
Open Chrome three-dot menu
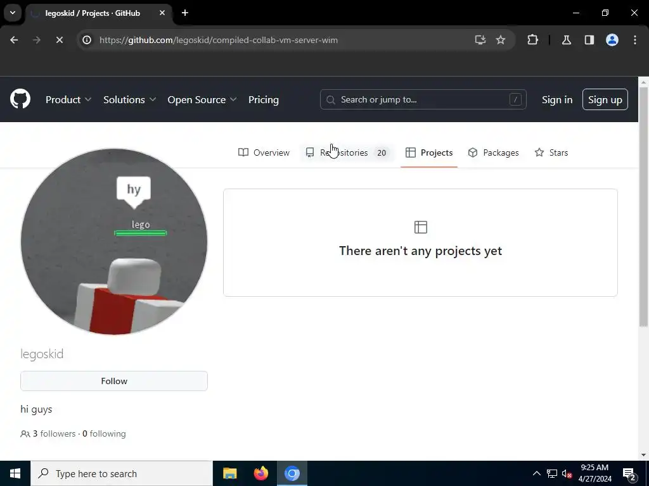pyautogui.click(x=635, y=40)
